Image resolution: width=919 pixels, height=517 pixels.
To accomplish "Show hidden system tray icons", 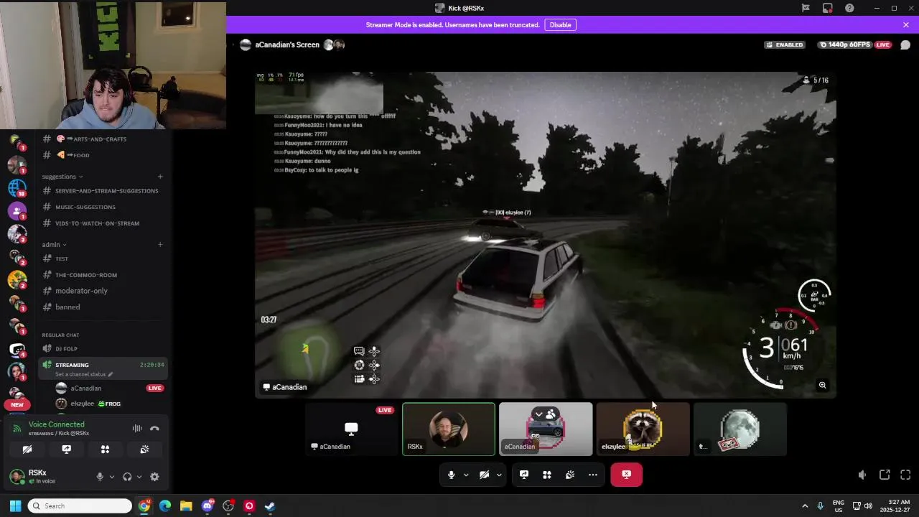I will (805, 506).
